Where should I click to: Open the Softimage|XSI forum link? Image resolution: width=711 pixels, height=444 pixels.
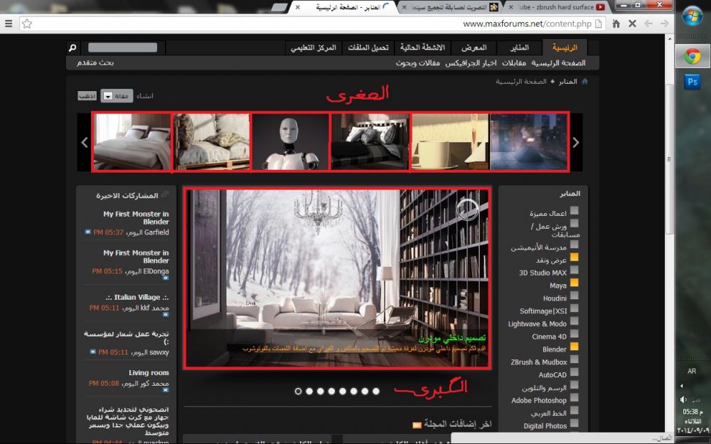pyautogui.click(x=543, y=311)
